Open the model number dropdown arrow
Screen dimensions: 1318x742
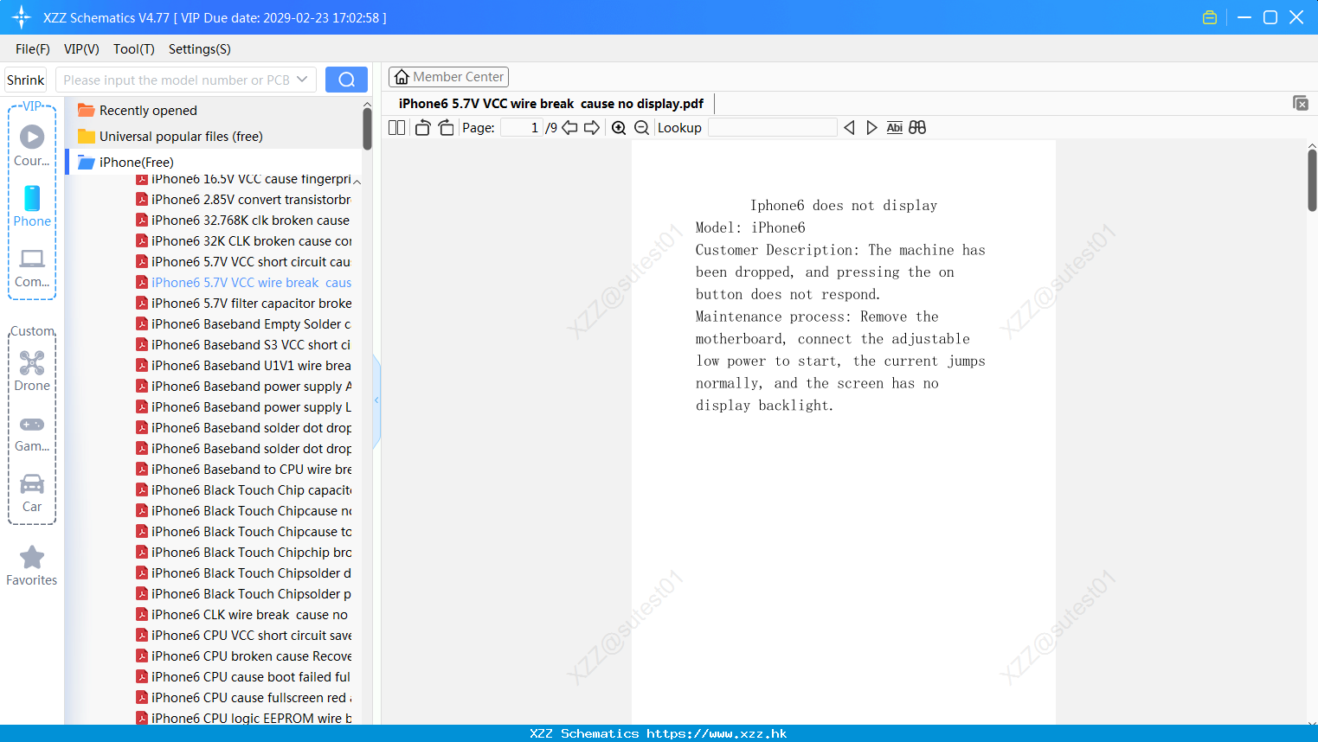[x=302, y=80]
